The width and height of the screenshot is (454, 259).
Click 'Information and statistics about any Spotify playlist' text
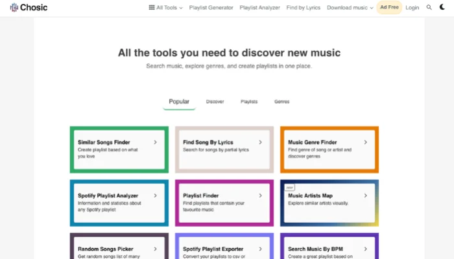coord(109,207)
